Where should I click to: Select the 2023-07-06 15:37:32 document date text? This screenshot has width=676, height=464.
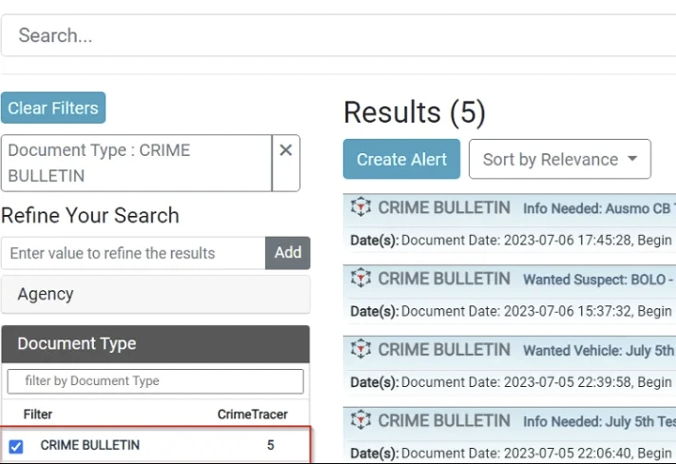568,311
